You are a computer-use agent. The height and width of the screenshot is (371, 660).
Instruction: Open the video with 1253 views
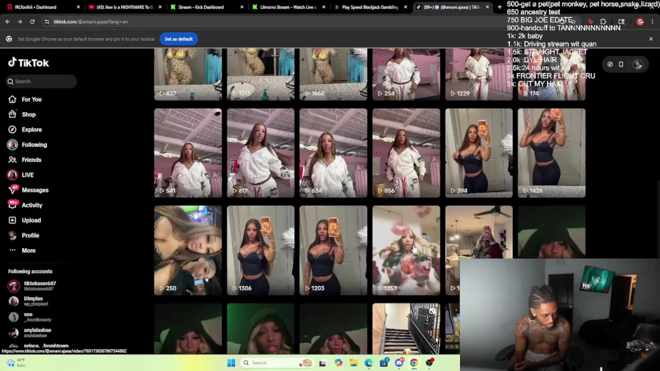point(406,250)
